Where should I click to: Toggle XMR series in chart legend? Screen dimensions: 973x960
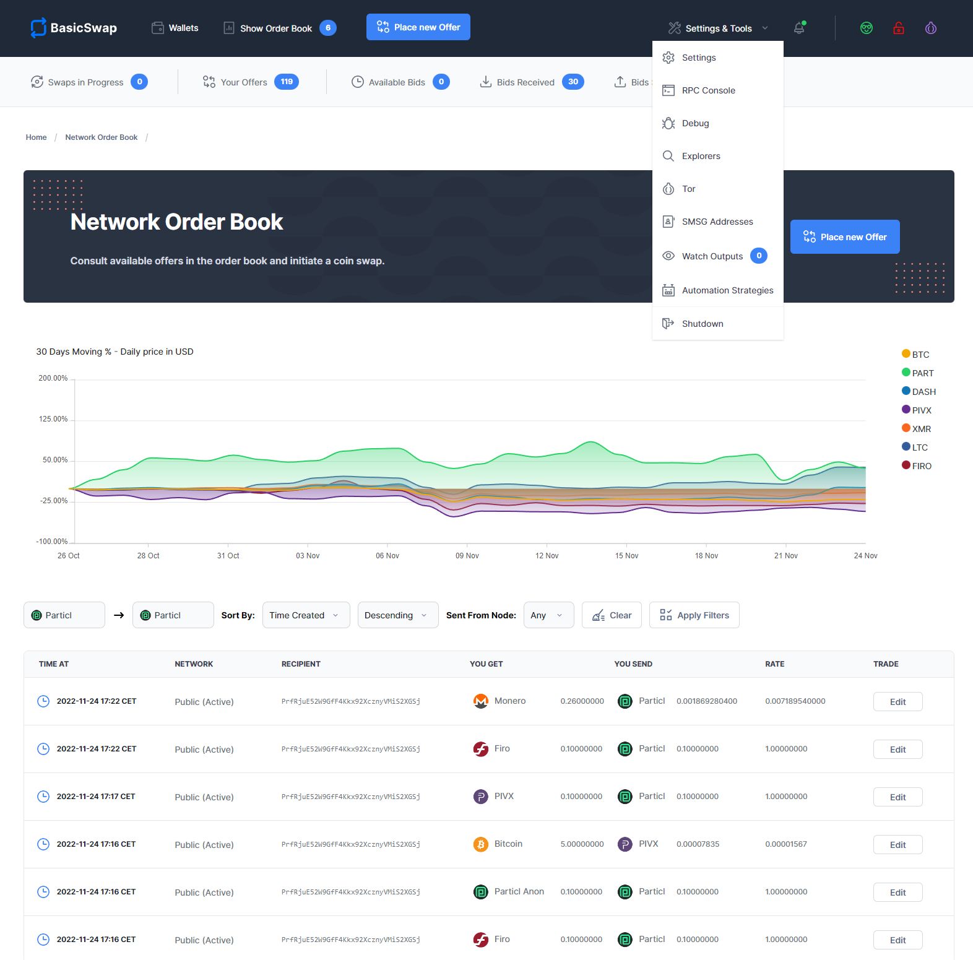point(917,428)
